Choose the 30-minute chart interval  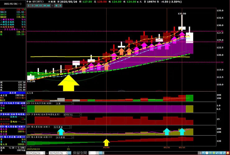pos(44,6)
